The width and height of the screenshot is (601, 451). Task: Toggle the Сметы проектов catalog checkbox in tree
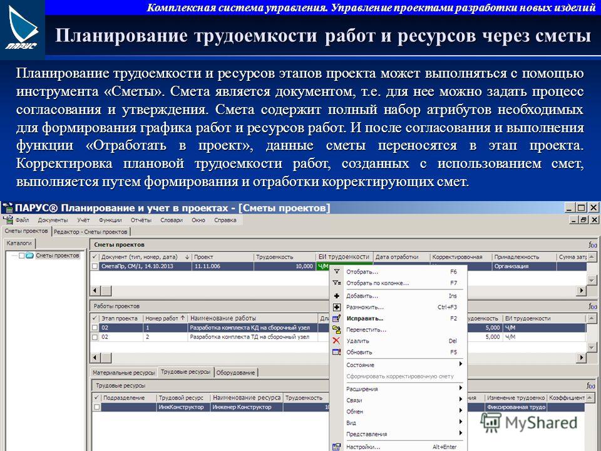point(22,256)
